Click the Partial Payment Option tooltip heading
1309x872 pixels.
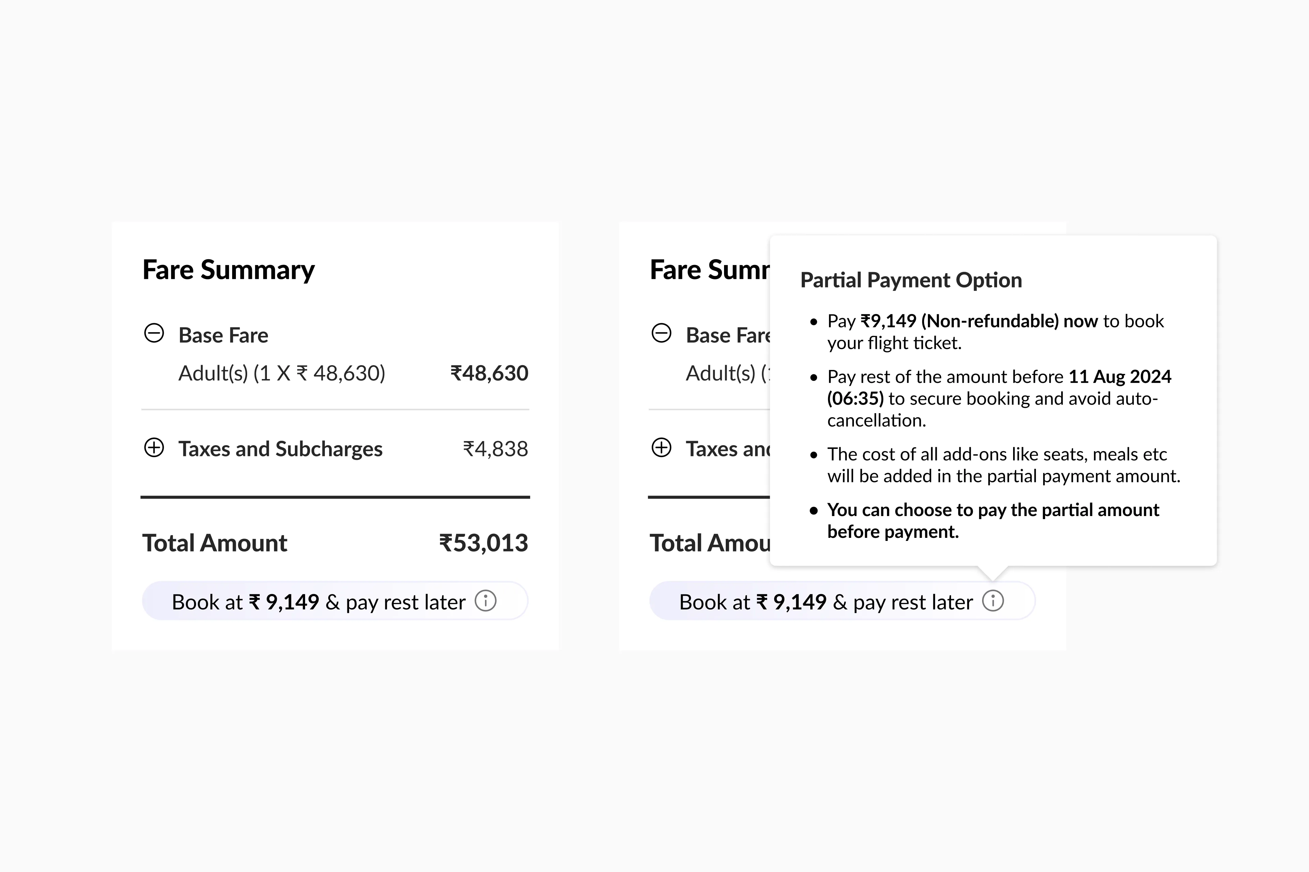(x=911, y=280)
